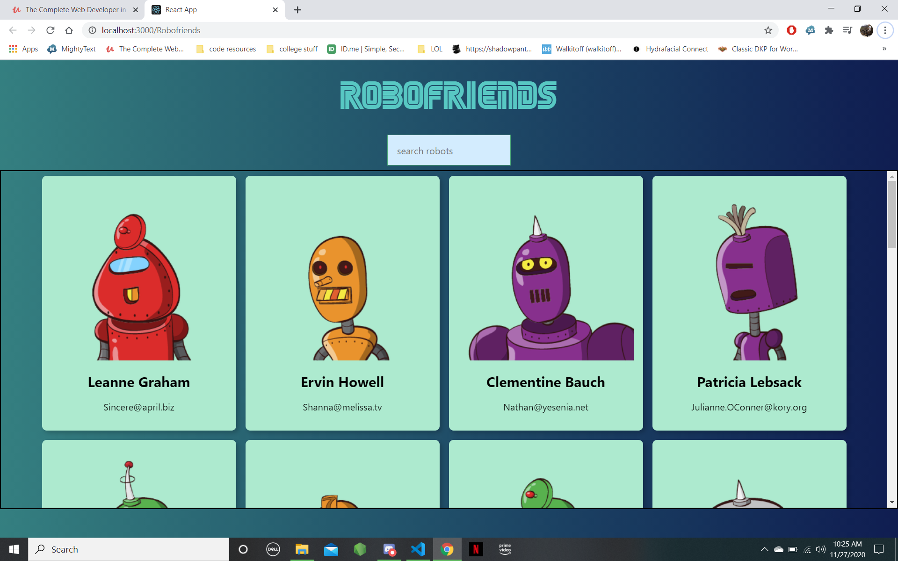The width and height of the screenshot is (898, 561).
Task: Show hidden system tray icons
Action: click(764, 549)
